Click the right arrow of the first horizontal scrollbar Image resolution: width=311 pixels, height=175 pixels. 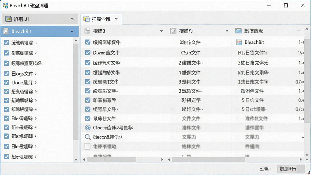tap(162, 159)
